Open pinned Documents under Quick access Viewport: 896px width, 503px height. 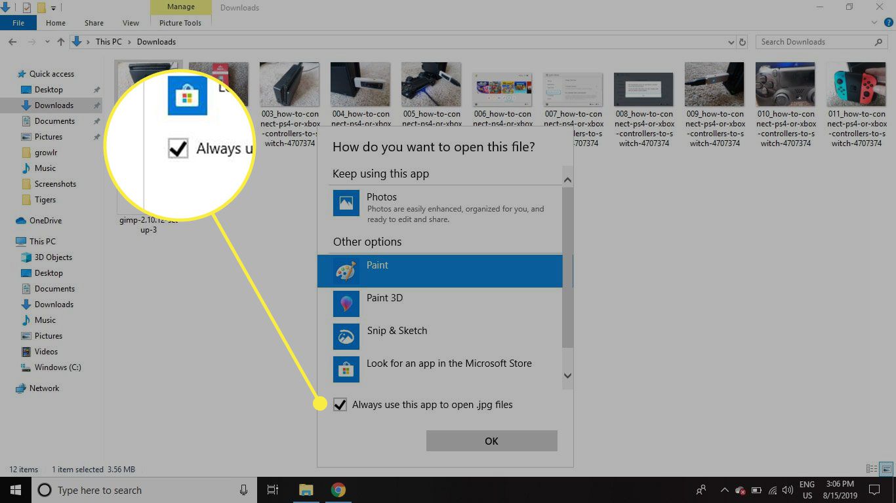54,121
